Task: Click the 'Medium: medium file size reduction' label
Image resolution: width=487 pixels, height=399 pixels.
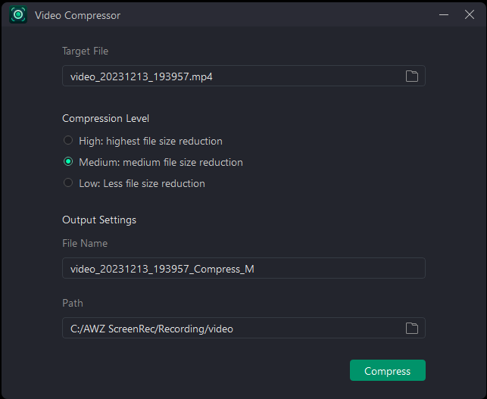Action: pyautogui.click(x=161, y=162)
